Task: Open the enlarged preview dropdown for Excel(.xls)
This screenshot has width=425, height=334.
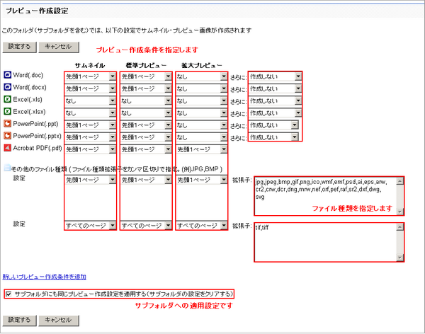Action: pyautogui.click(x=201, y=100)
